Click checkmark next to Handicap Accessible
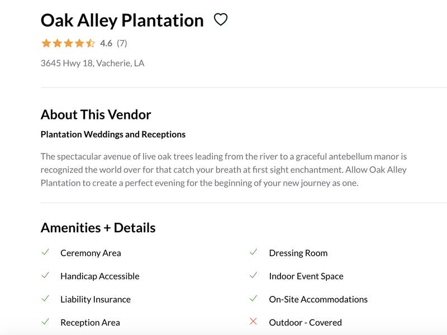 (45, 275)
